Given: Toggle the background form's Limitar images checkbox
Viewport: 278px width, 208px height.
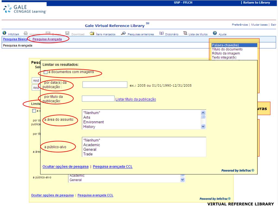Looking at the screenshot, I should (34, 111).
